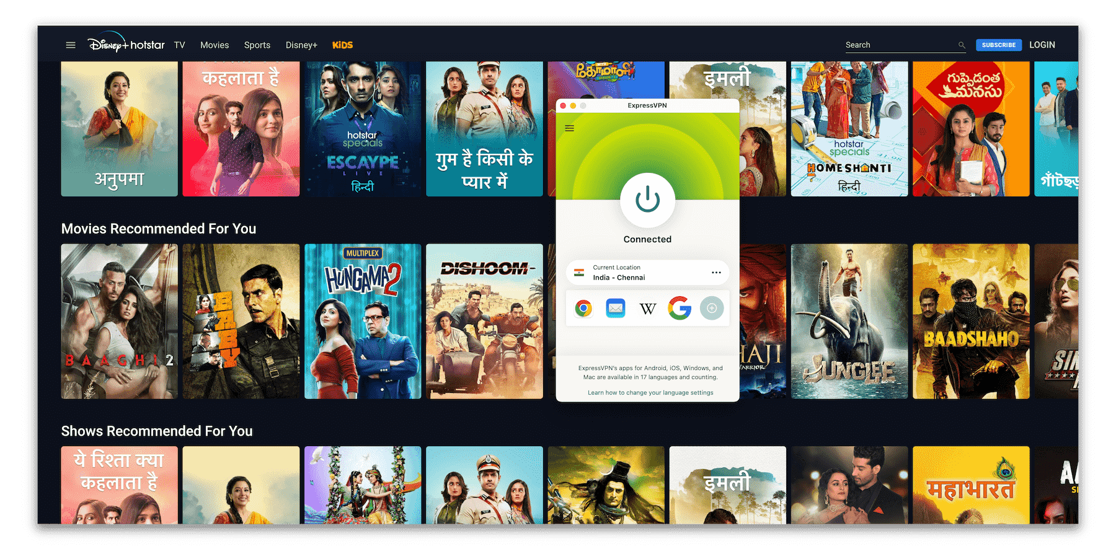
Task: Open the Escaype Live poster
Action: (363, 129)
